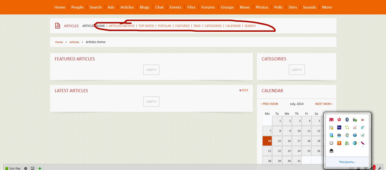
Task: Click the green checkmark circle tray icon
Action: pos(362,135)
